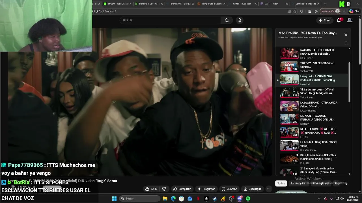Click the playlist panel scrollbar
This screenshot has height=203, width=362.
tap(349, 82)
